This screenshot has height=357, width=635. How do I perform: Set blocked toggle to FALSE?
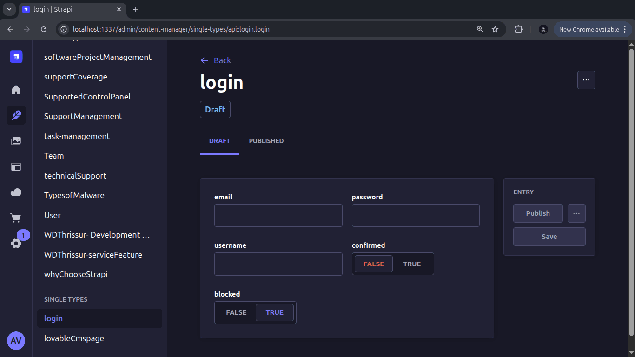[x=236, y=312]
